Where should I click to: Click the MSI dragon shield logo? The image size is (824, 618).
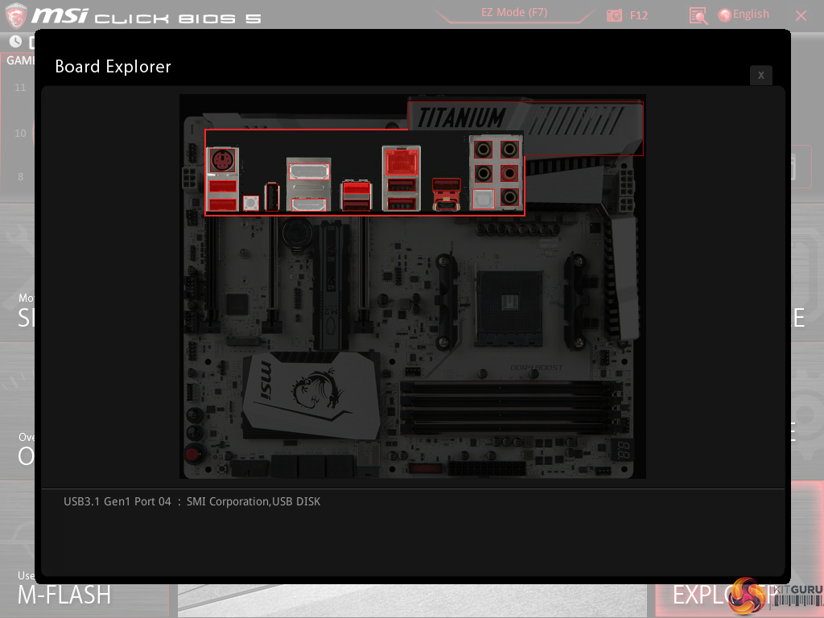click(x=15, y=15)
